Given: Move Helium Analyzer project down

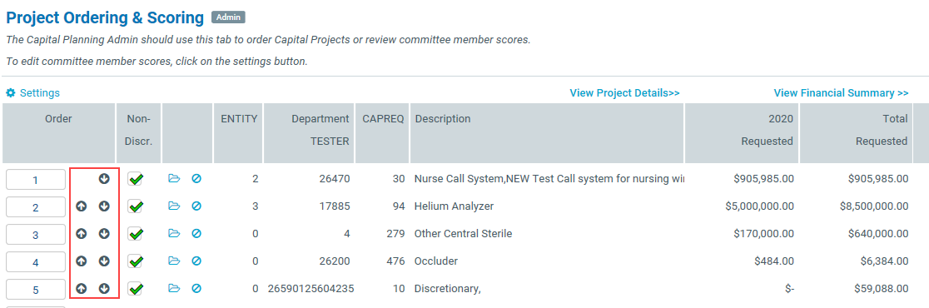Looking at the screenshot, I should point(104,206).
